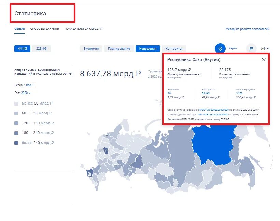Open Контракты count link 35 645
Viewport: 280px width, 221px height.
click(206, 93)
